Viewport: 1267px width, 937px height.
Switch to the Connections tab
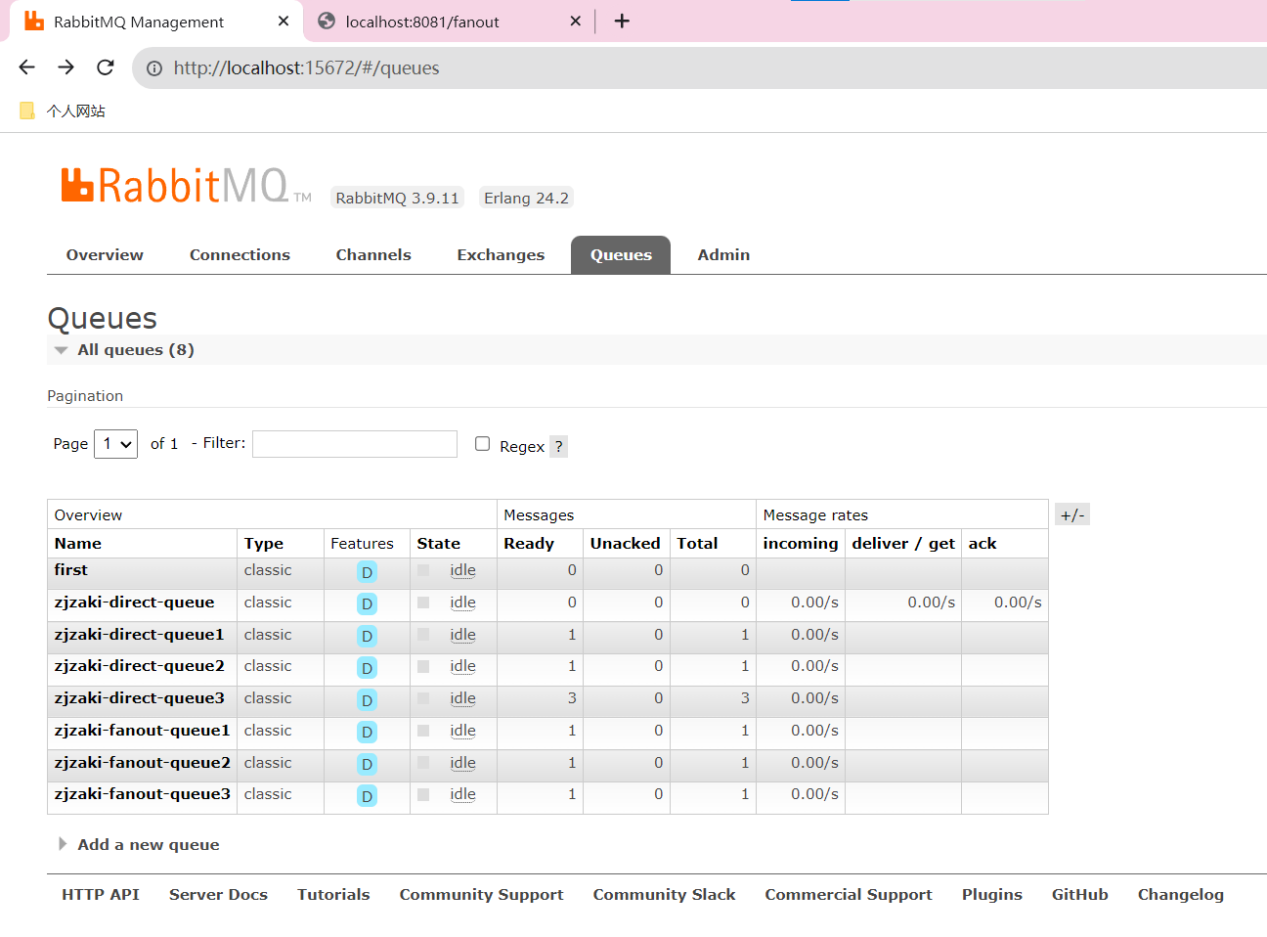(x=240, y=254)
